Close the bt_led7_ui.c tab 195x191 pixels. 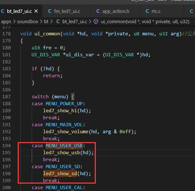(x=36, y=11)
